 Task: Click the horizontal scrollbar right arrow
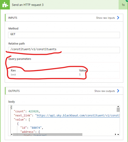115,134
